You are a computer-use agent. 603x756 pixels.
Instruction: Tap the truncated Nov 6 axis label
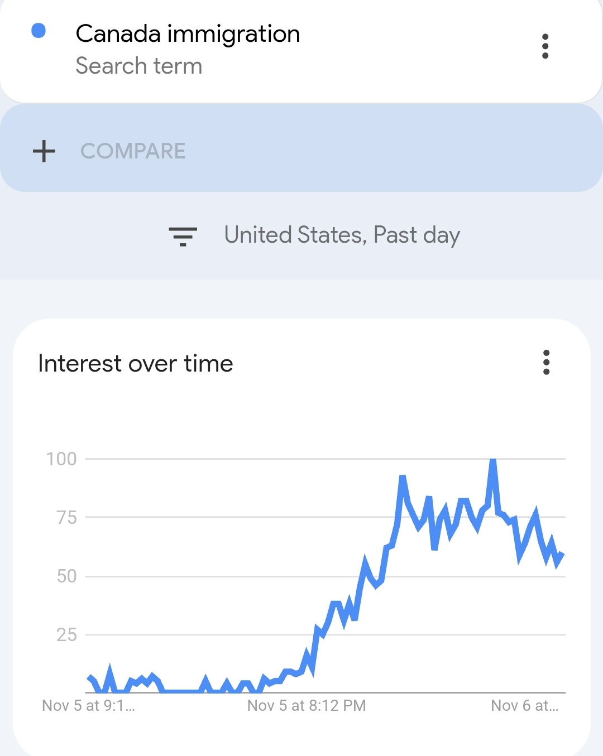525,706
